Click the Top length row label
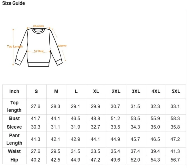This screenshot has height=168, width=187. point(14,106)
